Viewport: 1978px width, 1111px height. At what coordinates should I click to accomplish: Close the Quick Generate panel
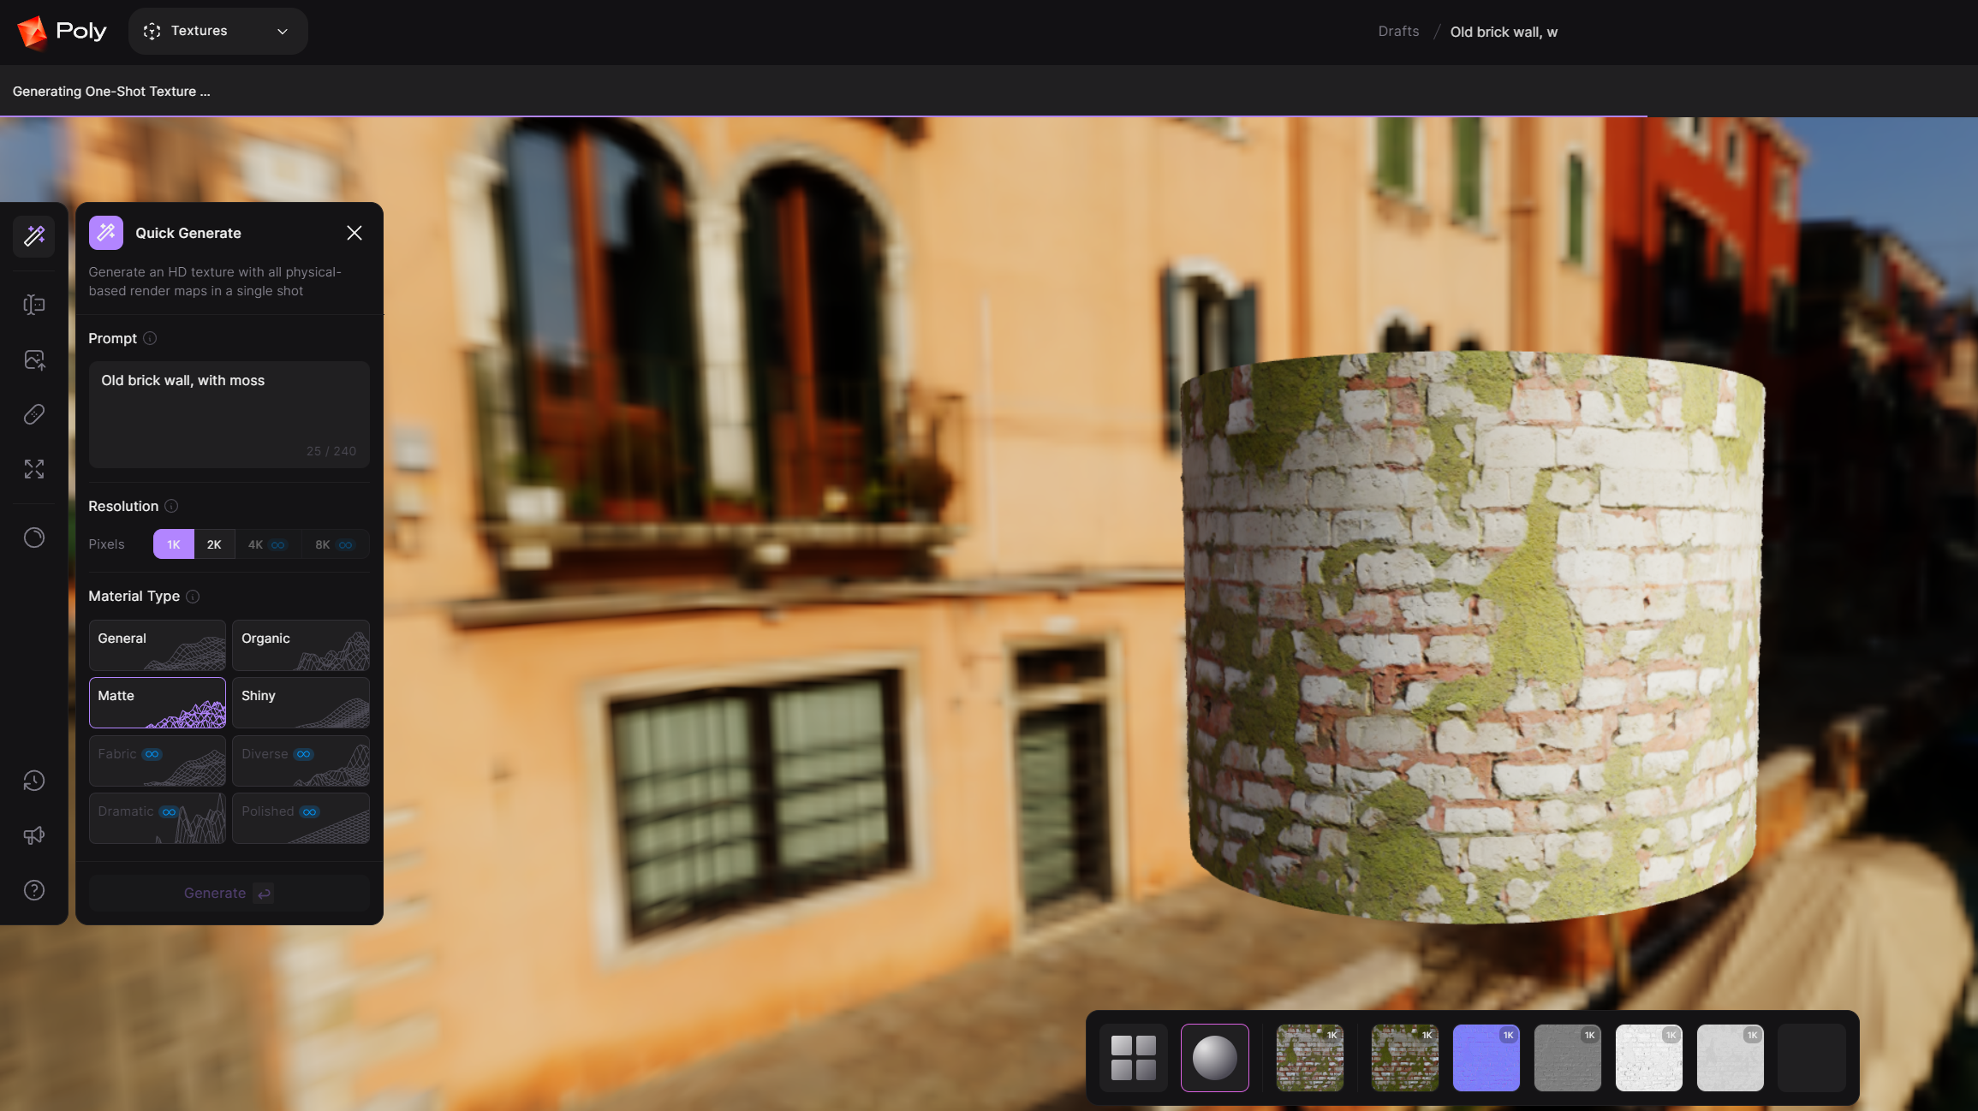354,233
